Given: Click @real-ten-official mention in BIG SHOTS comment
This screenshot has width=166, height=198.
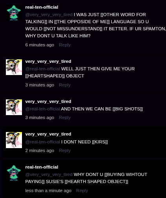Looking at the screenshot, I should pyautogui.click(x=42, y=109).
